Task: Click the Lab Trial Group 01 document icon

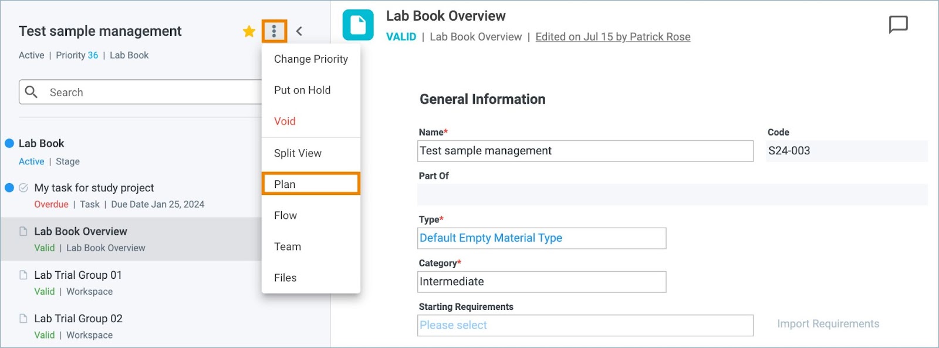Action: [23, 275]
